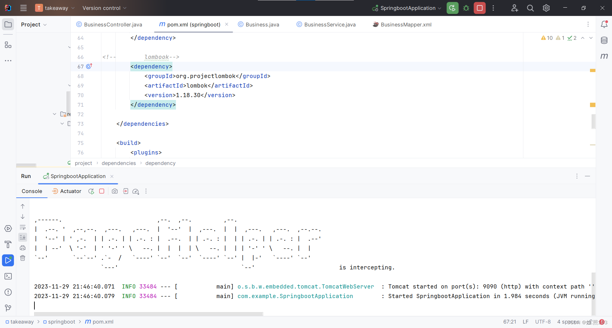Stop the running application in the top toolbar
This screenshot has width=612, height=328.
[x=479, y=8]
